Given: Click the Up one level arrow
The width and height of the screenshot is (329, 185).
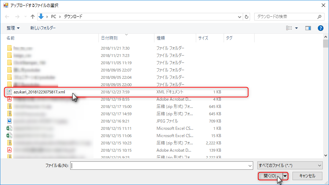Looking at the screenshot, I should (33, 17).
